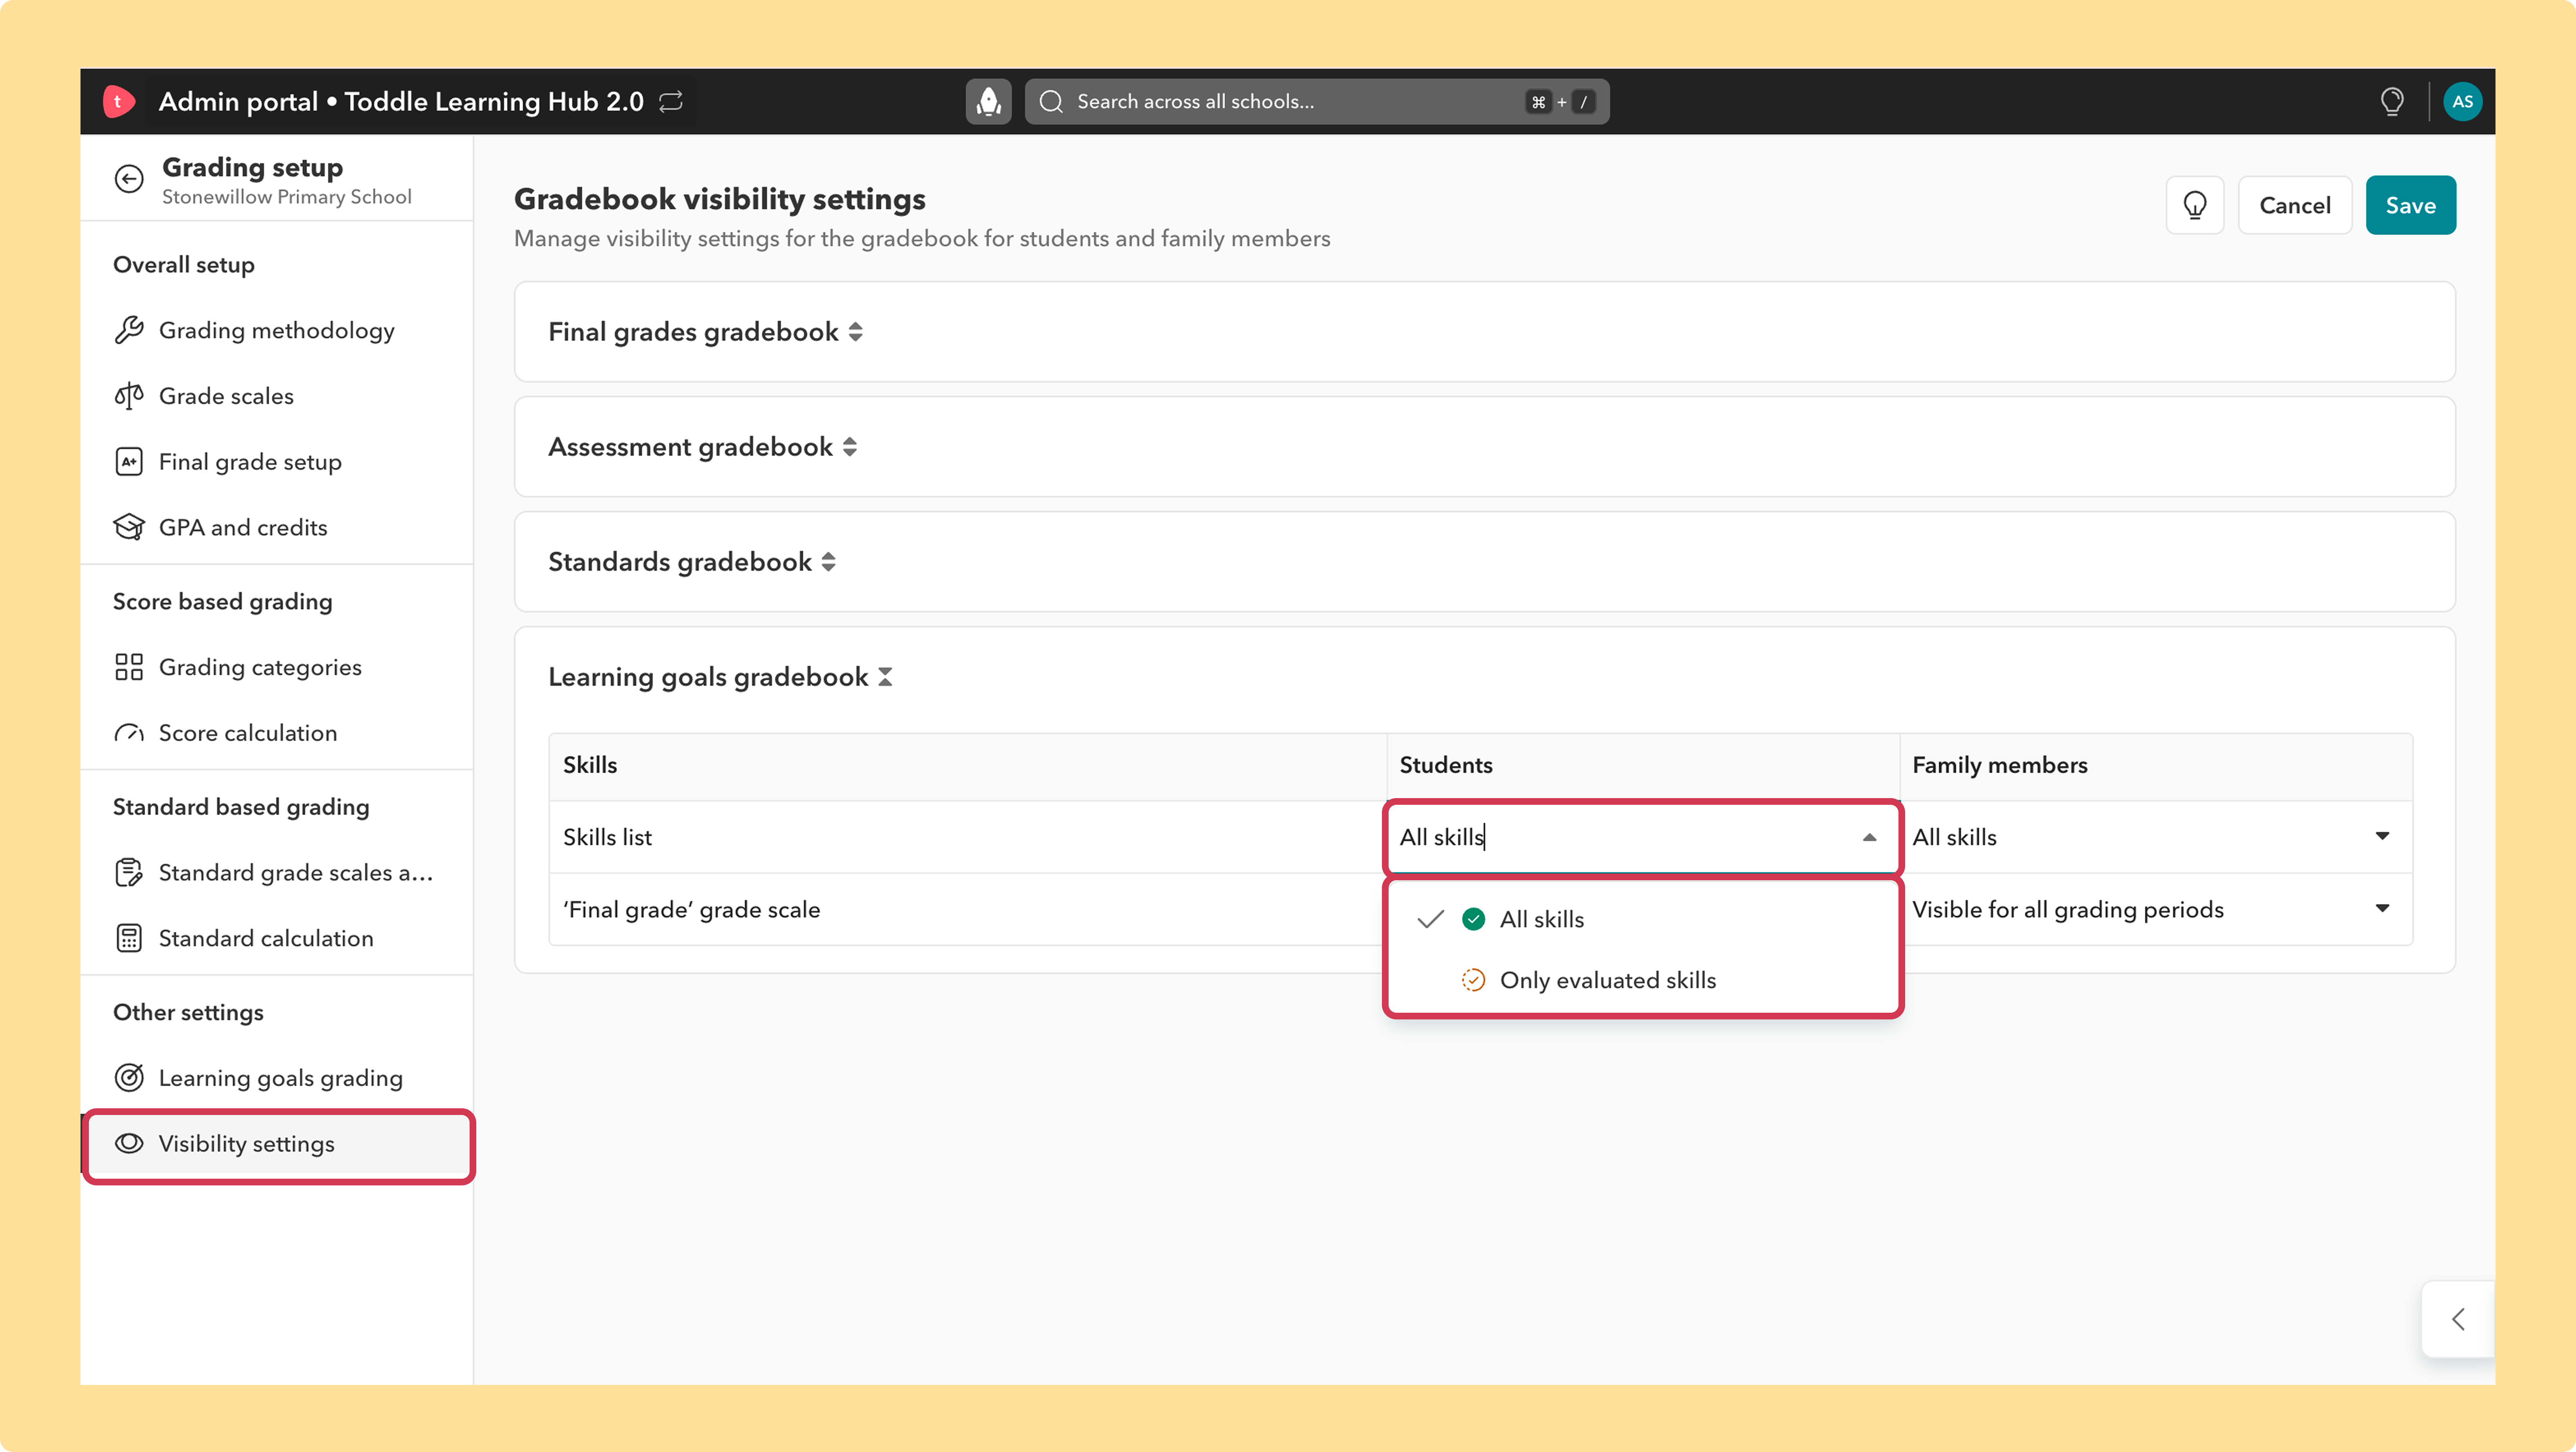Click the orange icon beside Only evaluated skills
This screenshot has width=2576, height=1452.
click(x=1473, y=980)
